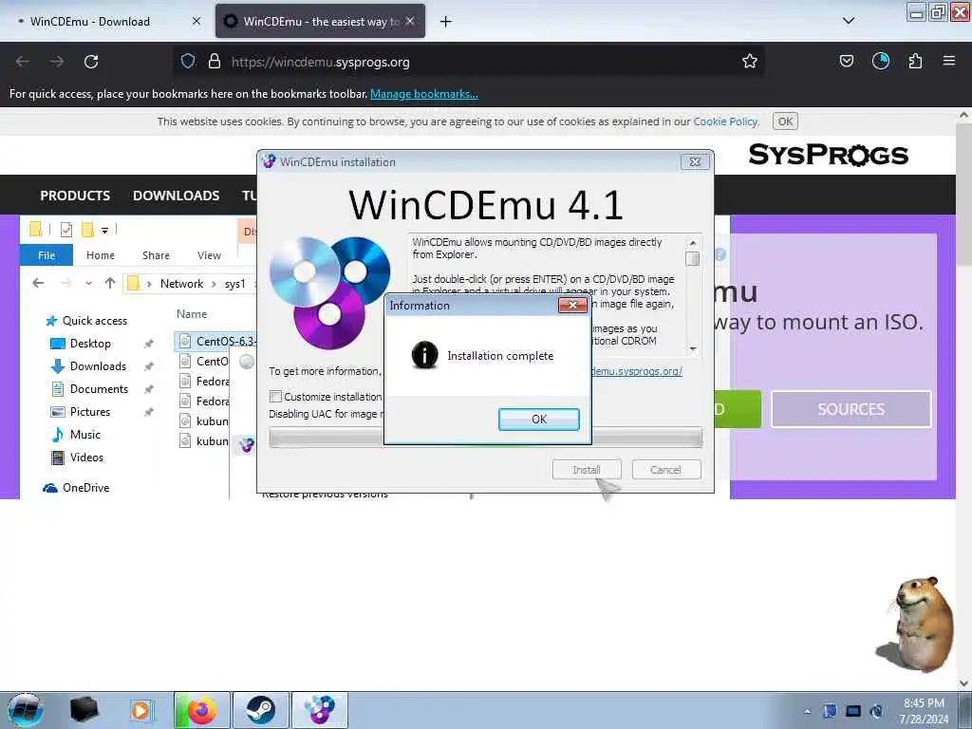Click the tracking protection shield icon
972x729 pixels.
188,62
